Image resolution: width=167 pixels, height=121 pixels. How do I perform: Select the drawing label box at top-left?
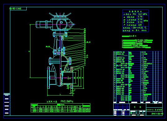pyautogui.click(x=18, y=9)
